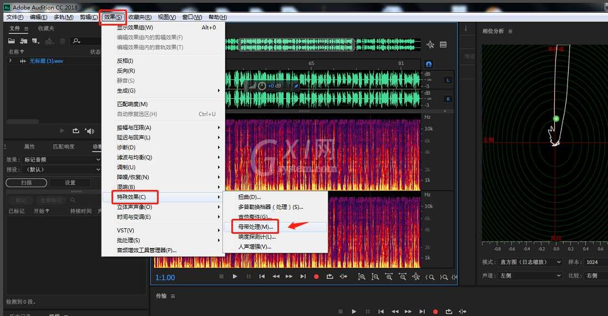
Task: Click the zoom navigator icon beside overview waveform
Action: pos(430,44)
